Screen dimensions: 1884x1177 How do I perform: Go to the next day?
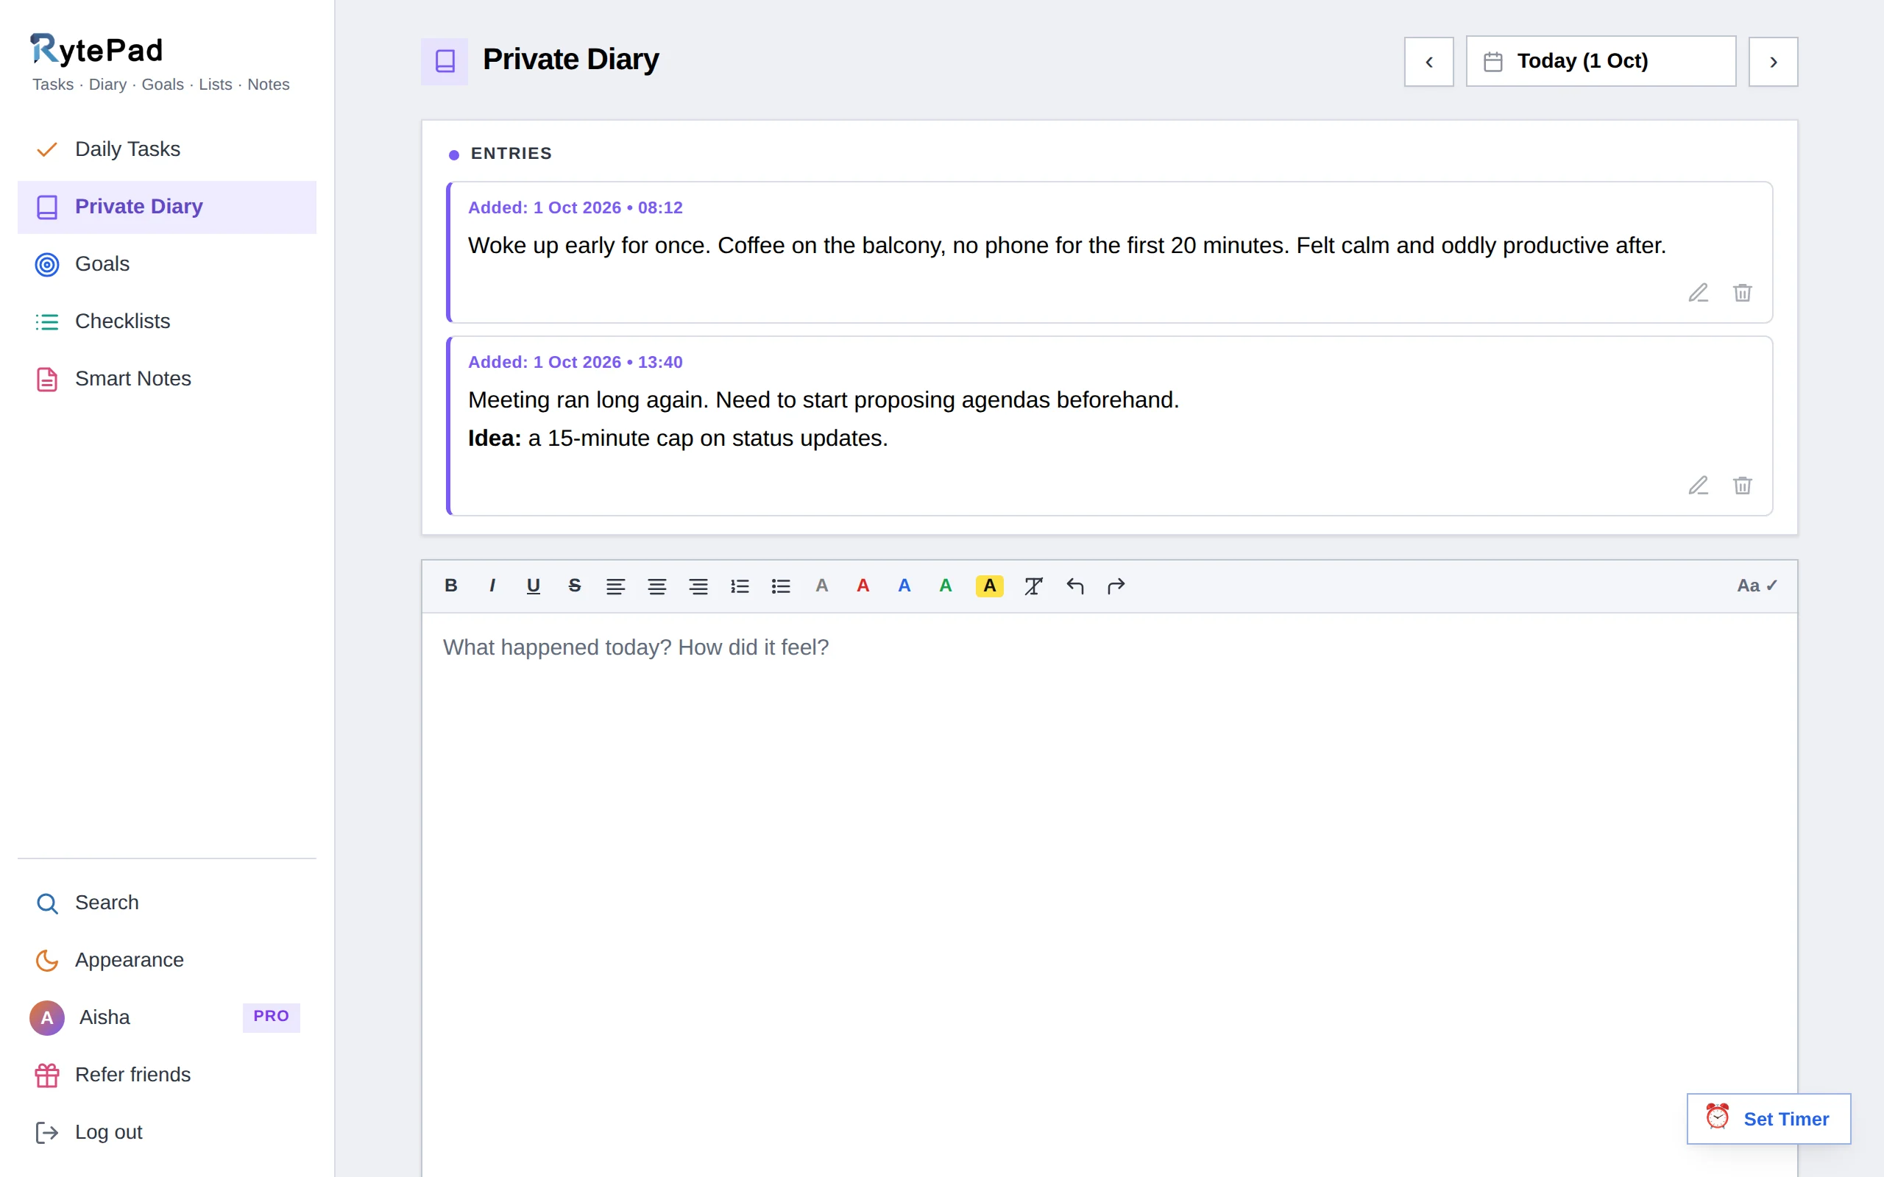(x=1773, y=62)
